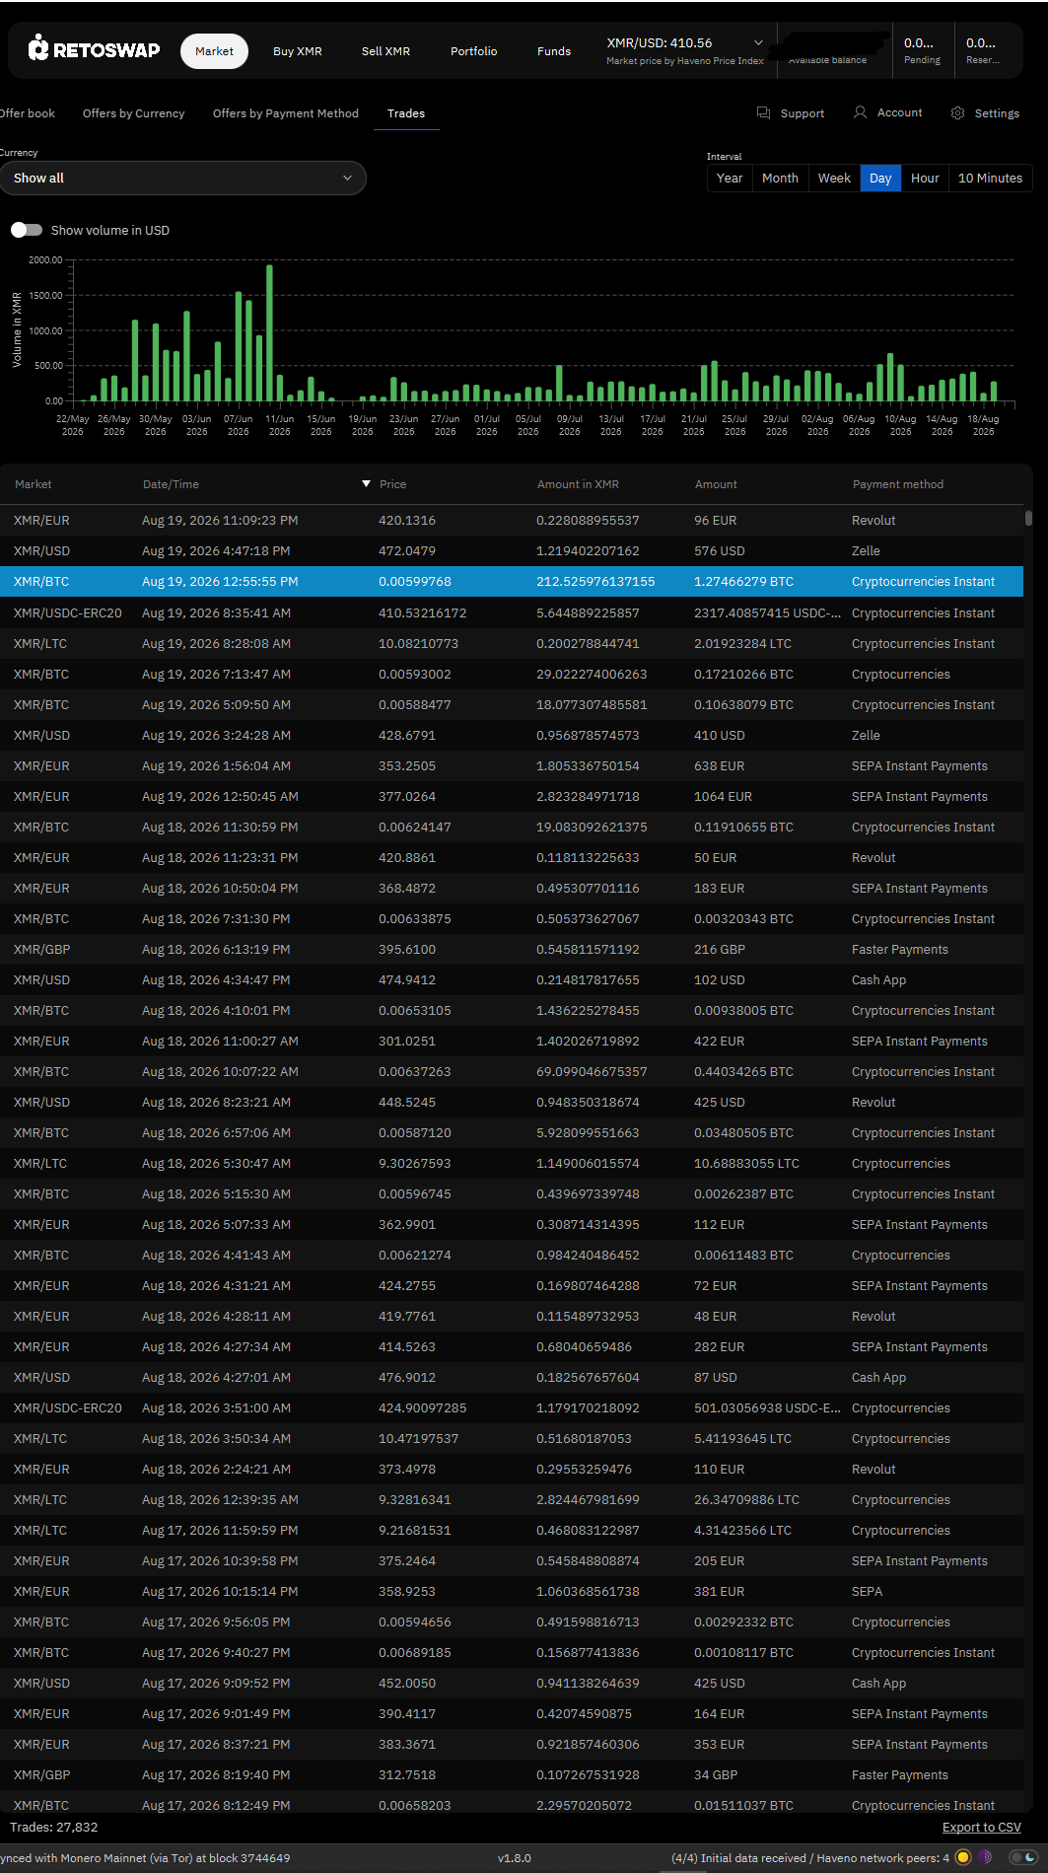Switch to Offers by Currency tab
Viewport: 1048px width, 1873px height.
[x=134, y=113]
